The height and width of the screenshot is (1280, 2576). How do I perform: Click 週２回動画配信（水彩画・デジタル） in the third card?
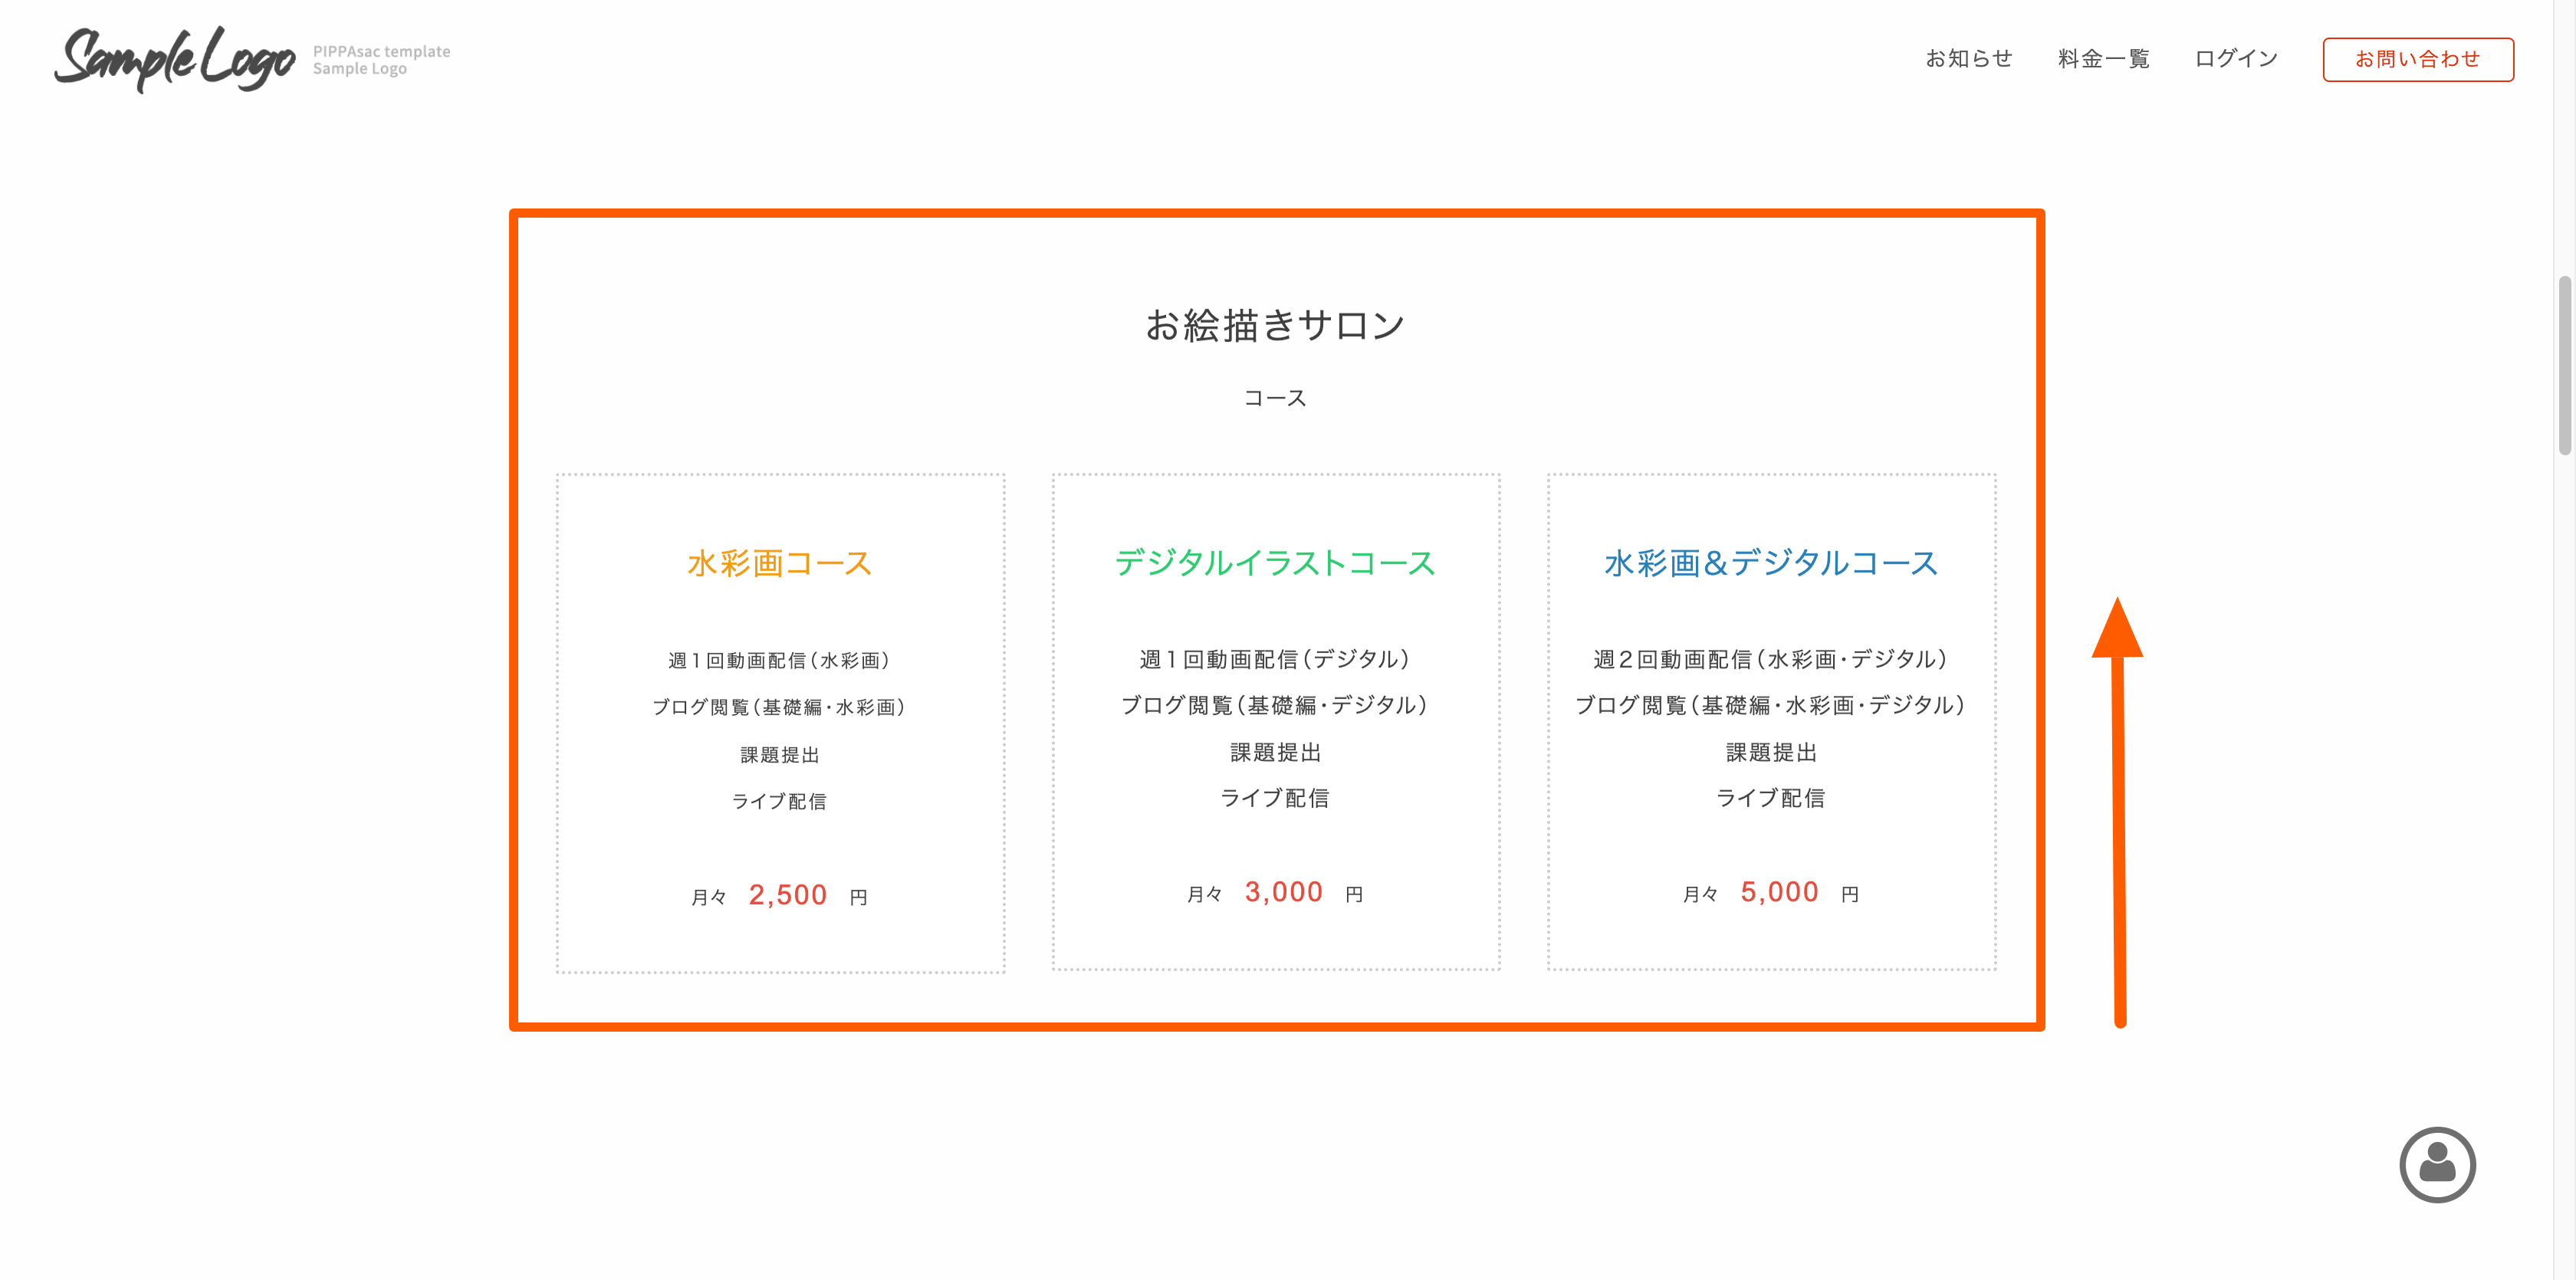click(1771, 659)
